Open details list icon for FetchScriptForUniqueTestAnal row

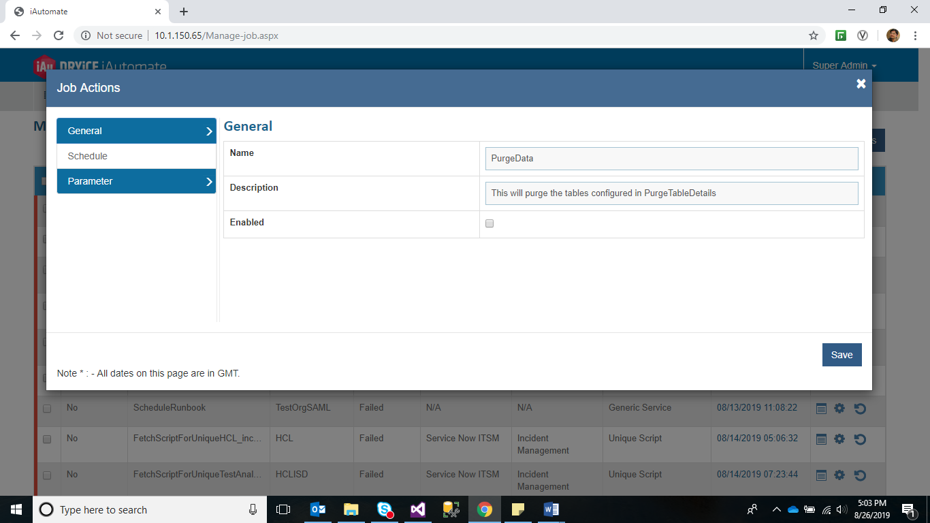click(x=821, y=475)
